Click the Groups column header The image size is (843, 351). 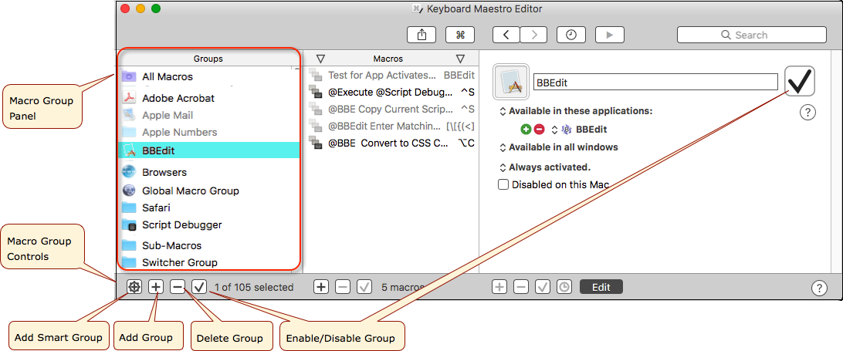click(x=208, y=59)
